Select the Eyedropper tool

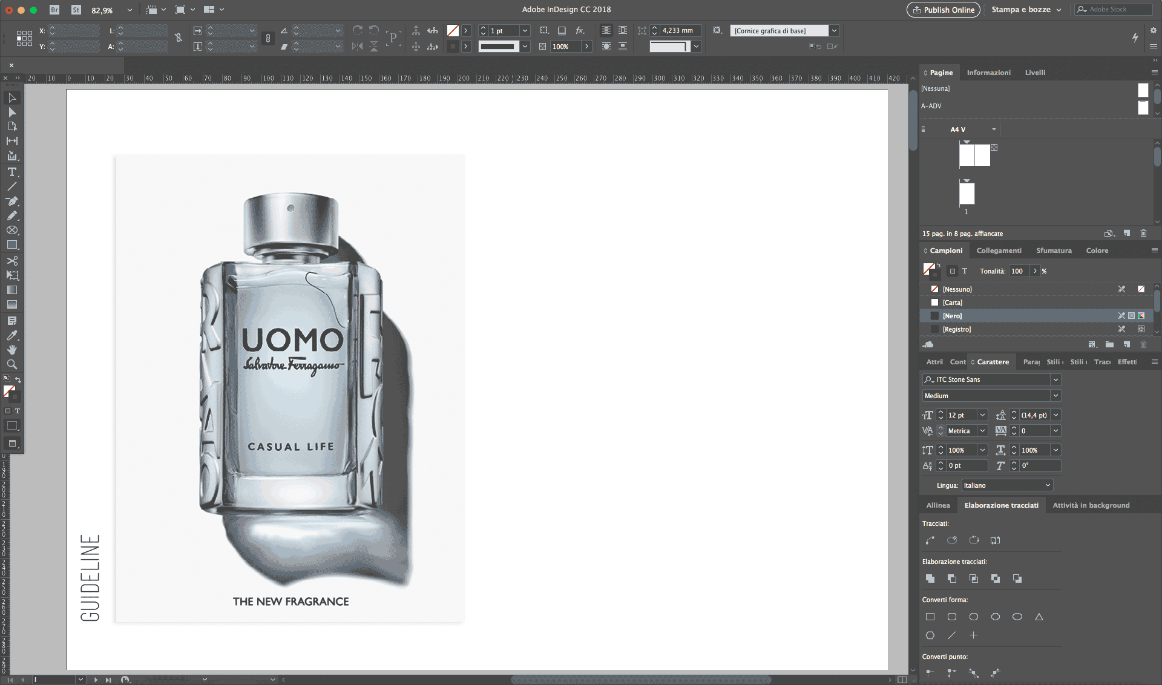[x=12, y=335]
